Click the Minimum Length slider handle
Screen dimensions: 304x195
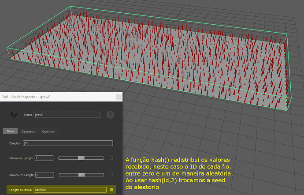click(81, 158)
